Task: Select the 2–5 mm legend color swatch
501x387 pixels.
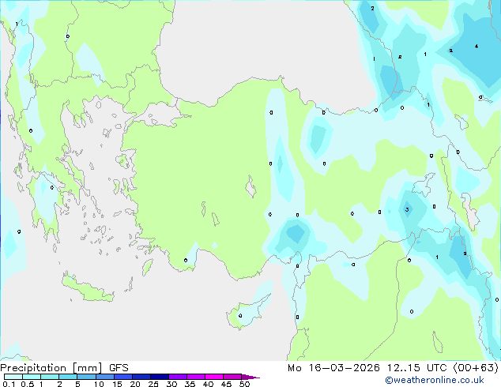Action: [68, 377]
